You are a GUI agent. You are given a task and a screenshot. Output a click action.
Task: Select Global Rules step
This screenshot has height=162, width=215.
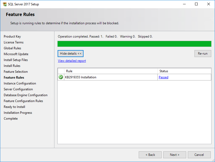pos(12,48)
